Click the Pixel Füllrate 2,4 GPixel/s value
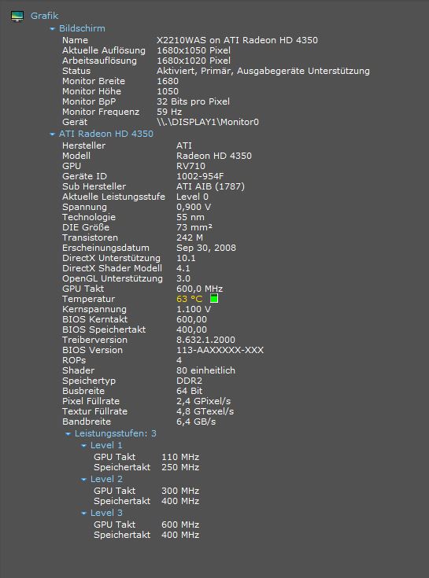 tap(204, 401)
